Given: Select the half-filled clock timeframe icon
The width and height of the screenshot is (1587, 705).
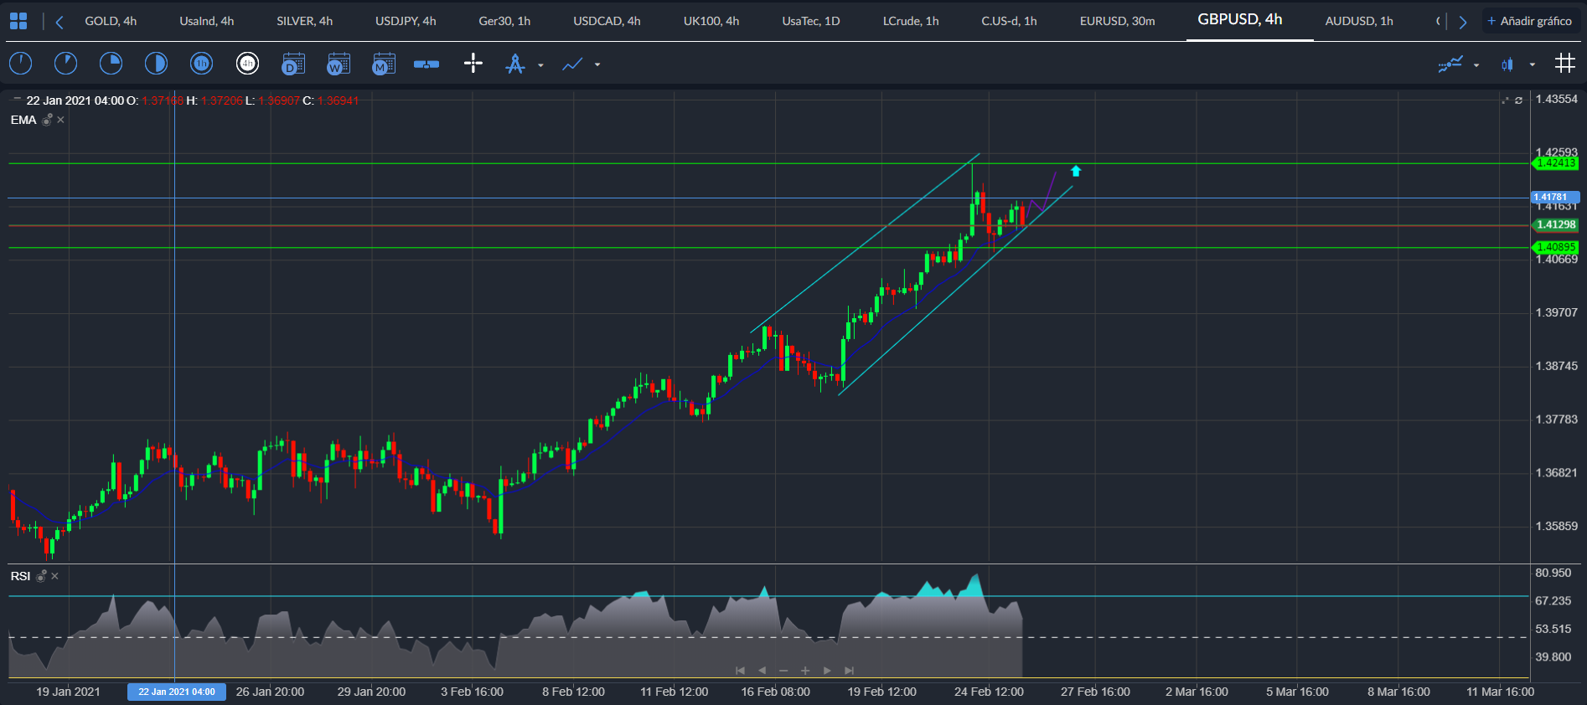Looking at the screenshot, I should [x=156, y=63].
